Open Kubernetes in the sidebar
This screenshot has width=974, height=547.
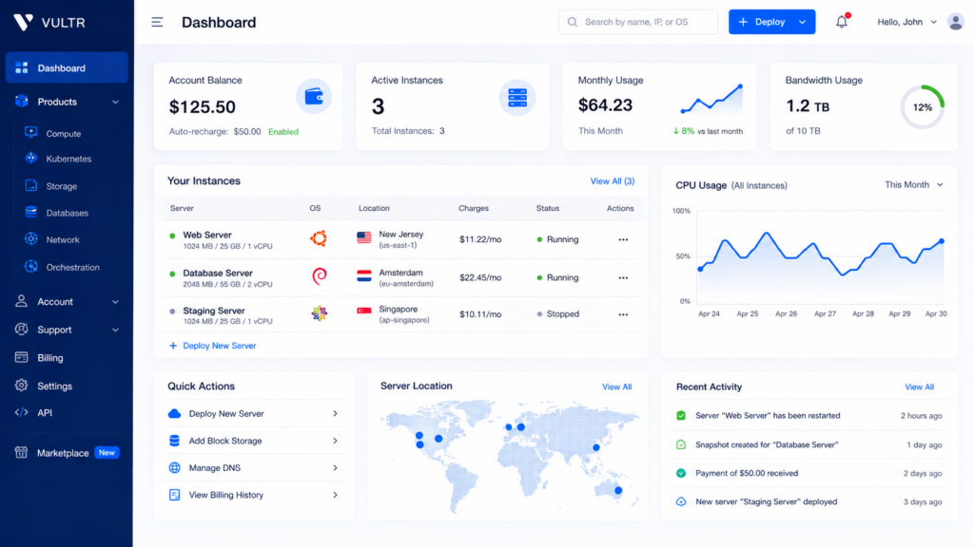coord(68,159)
